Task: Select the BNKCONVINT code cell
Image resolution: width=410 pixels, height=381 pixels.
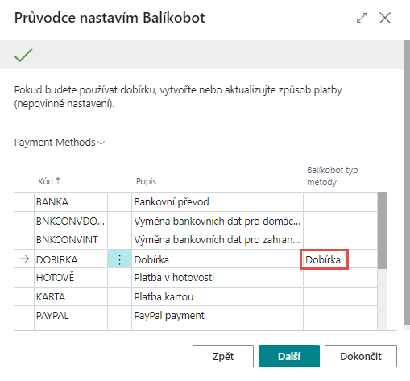Action: pyautogui.click(x=71, y=240)
